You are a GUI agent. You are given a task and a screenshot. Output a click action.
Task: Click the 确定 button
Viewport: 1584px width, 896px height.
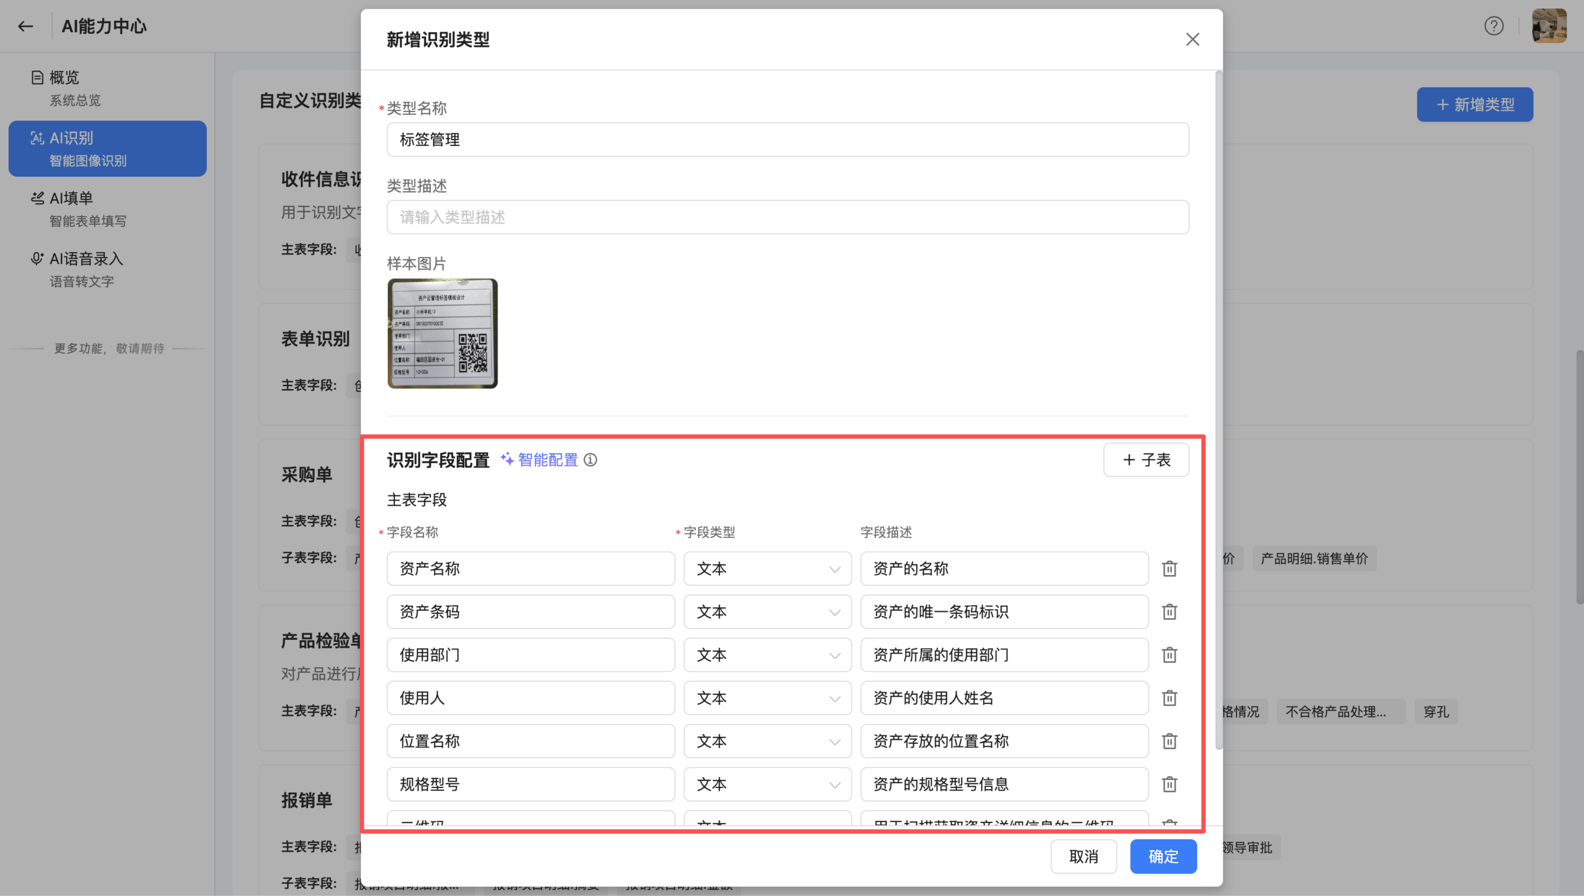pyautogui.click(x=1162, y=856)
